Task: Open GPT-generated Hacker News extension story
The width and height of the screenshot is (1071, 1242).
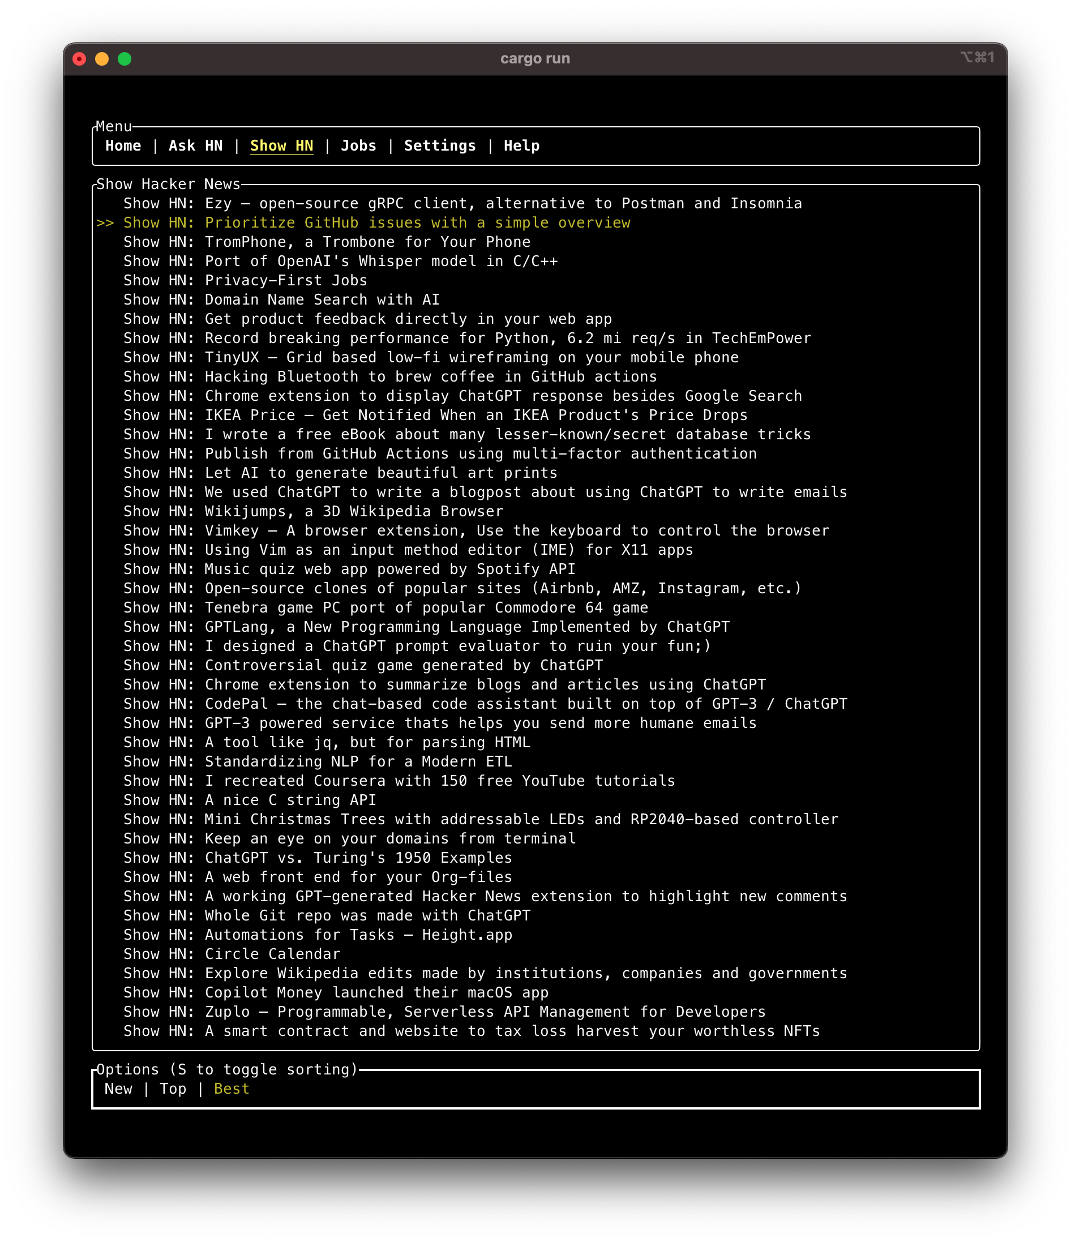Action: [x=486, y=896]
